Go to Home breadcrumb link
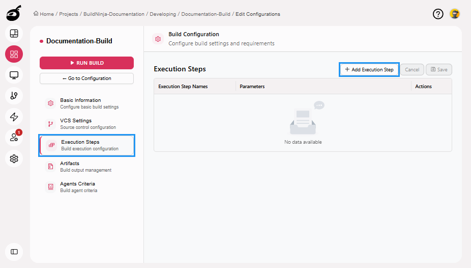 click(x=47, y=14)
